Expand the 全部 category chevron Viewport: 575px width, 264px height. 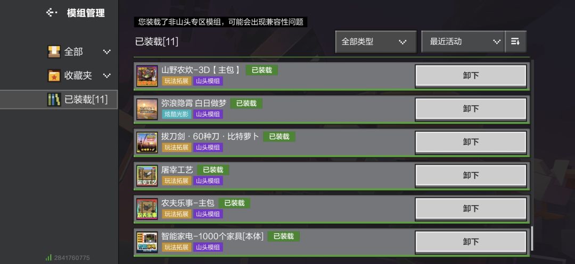pyautogui.click(x=106, y=52)
